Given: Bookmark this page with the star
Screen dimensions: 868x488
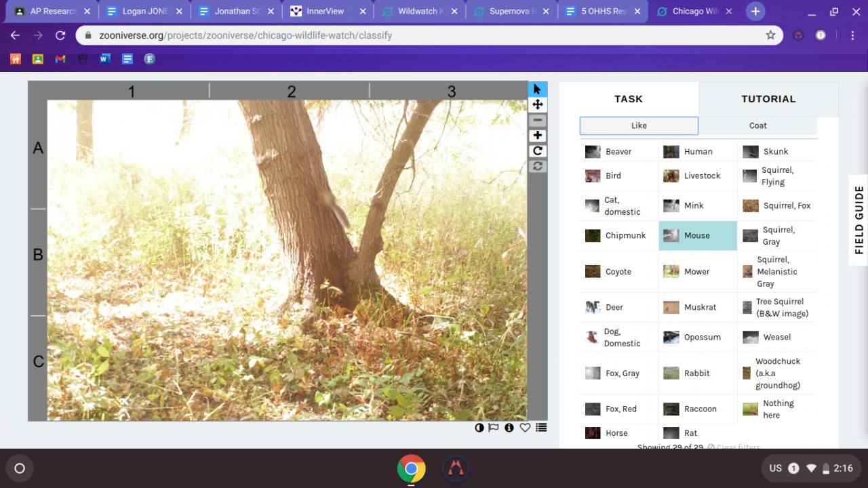Looking at the screenshot, I should [770, 35].
